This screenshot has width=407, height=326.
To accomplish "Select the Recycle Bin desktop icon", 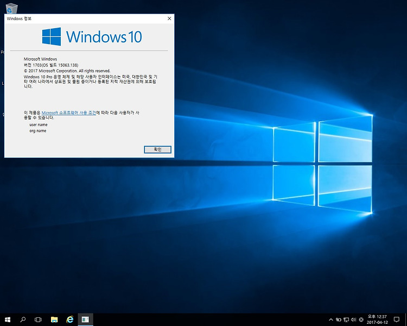I will click(11, 8).
